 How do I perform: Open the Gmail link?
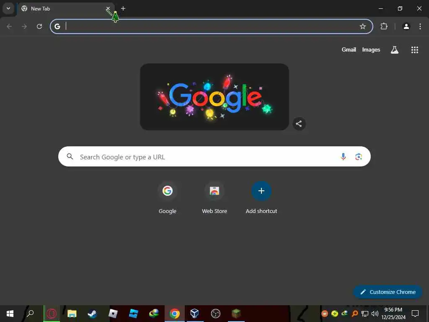coord(349,49)
